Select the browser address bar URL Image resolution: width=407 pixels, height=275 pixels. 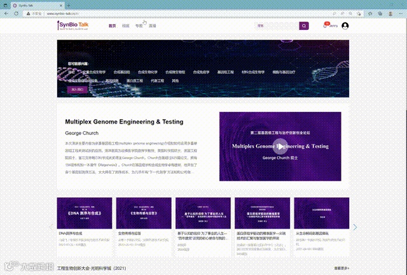pos(63,13)
